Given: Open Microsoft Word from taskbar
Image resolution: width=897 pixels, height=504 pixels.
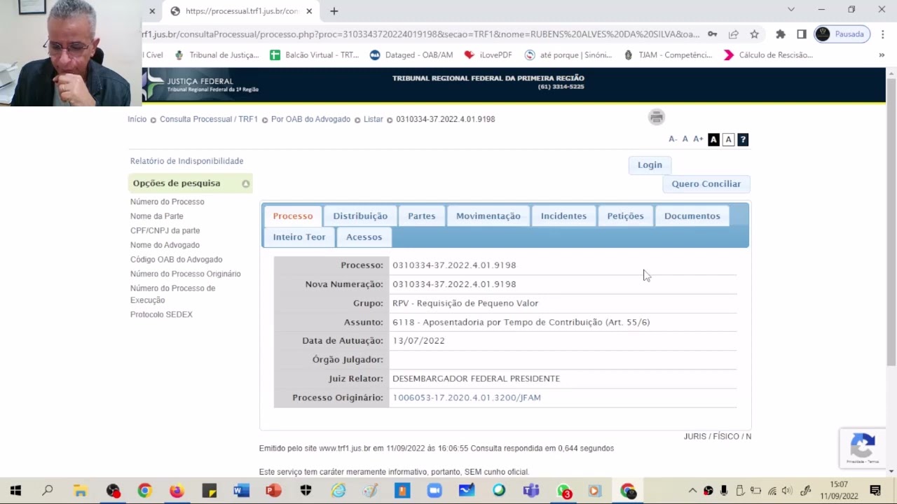Looking at the screenshot, I should 241,491.
